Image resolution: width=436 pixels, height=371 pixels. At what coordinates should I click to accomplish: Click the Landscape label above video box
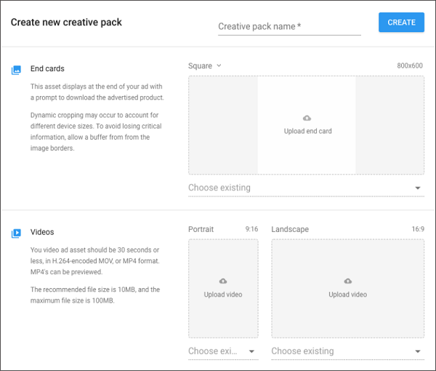point(290,229)
